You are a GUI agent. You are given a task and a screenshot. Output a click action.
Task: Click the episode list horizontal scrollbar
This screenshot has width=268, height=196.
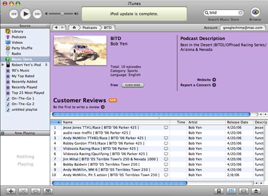[x=120, y=183]
